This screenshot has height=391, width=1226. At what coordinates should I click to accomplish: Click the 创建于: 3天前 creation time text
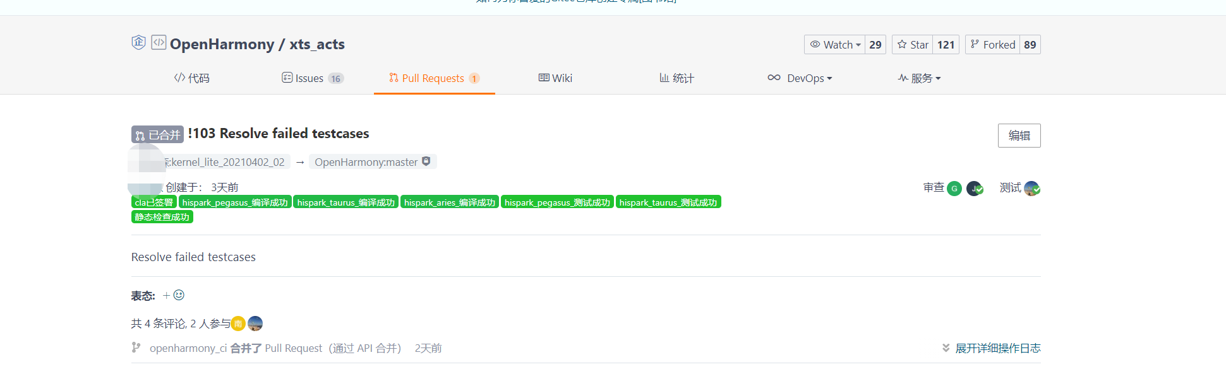pos(202,187)
